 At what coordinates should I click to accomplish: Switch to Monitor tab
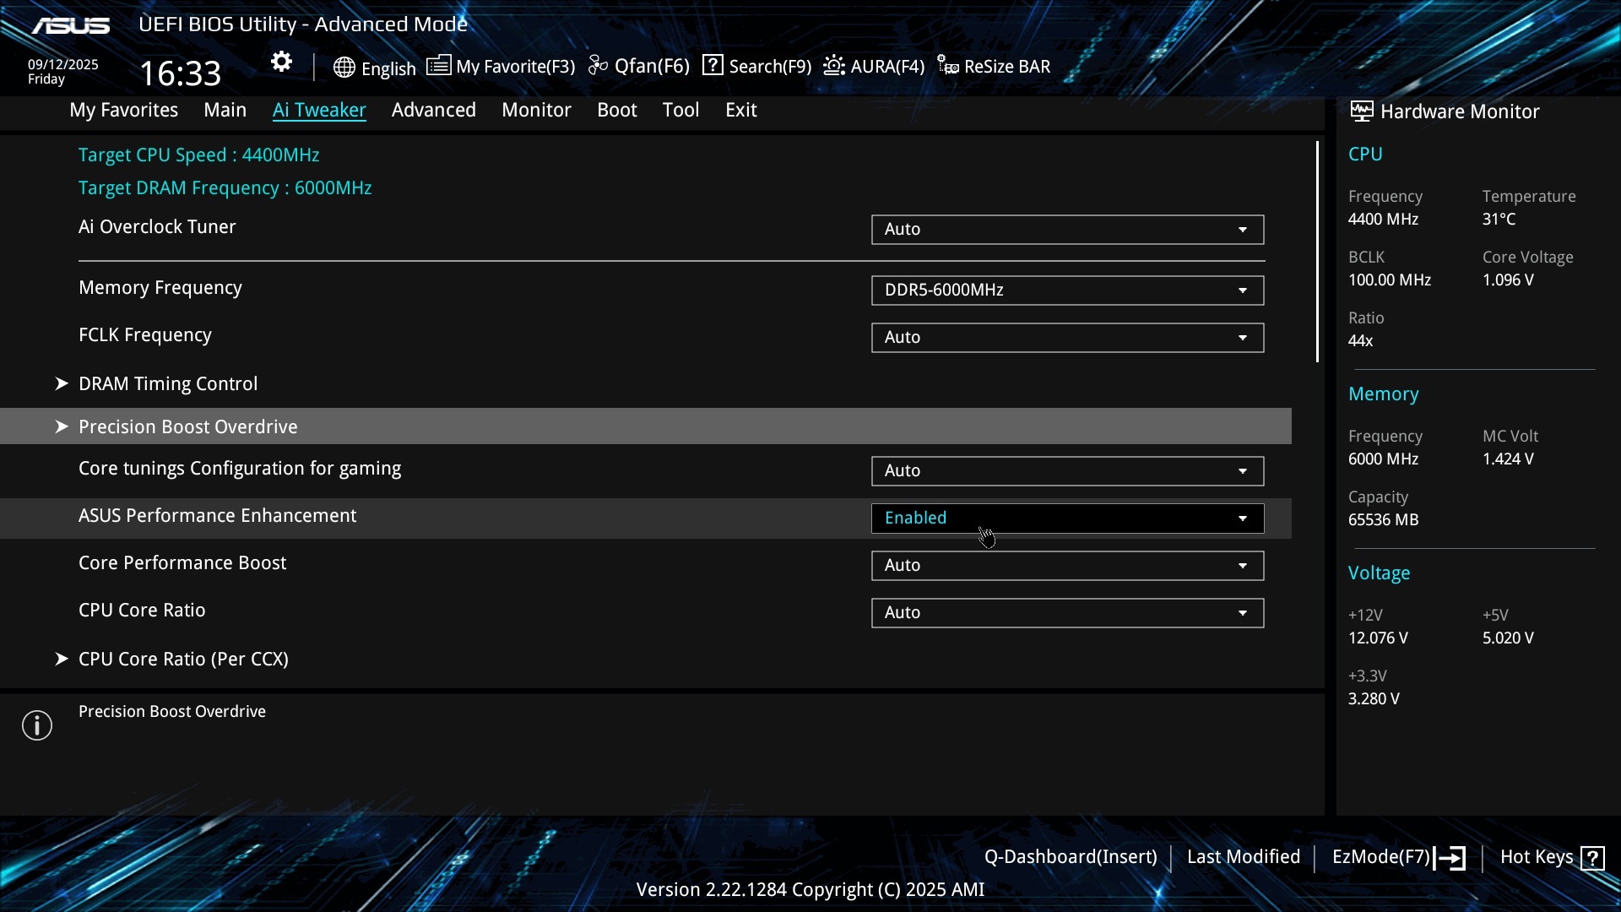point(536,110)
